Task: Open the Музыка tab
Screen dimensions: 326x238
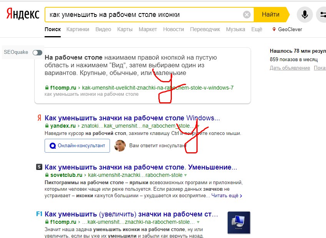Action: pos(236,29)
